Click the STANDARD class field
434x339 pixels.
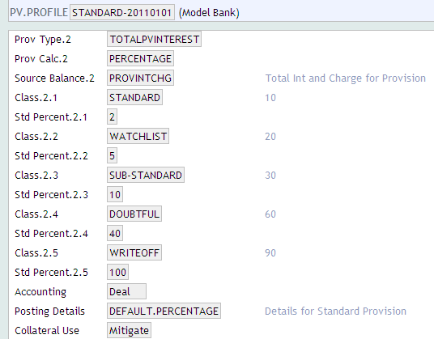coord(134,97)
